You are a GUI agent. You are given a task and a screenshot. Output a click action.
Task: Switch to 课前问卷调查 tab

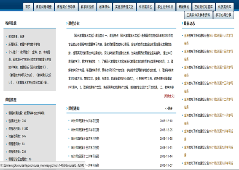point(44,7)
